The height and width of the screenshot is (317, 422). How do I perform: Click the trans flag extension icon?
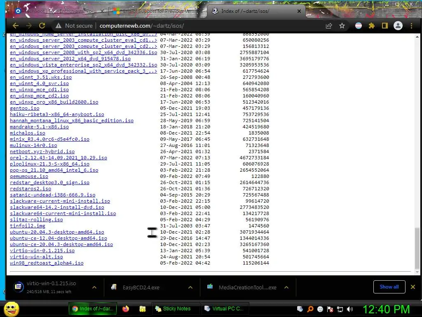click(x=359, y=26)
